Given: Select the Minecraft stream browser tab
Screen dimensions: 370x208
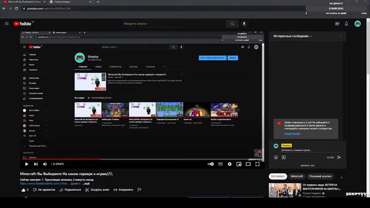Looking at the screenshot, I should [24, 2].
